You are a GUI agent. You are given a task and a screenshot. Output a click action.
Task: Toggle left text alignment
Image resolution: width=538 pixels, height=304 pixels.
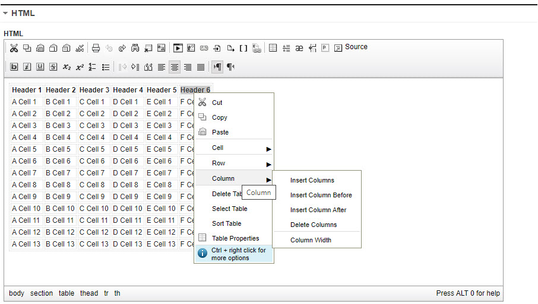click(x=162, y=67)
